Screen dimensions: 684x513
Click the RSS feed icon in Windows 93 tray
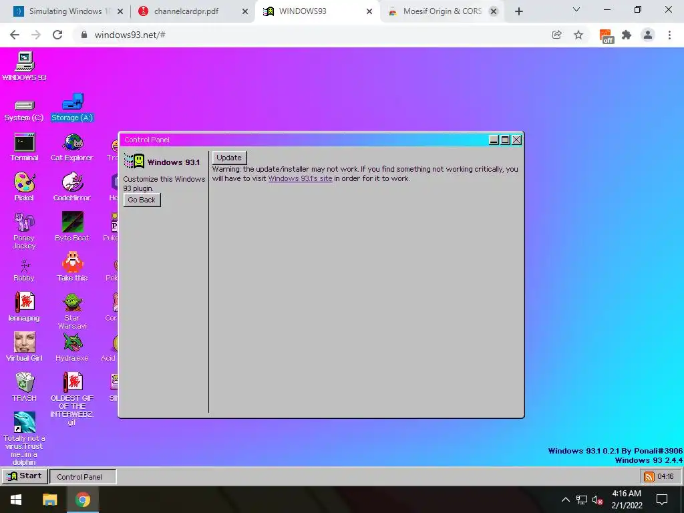[649, 477]
